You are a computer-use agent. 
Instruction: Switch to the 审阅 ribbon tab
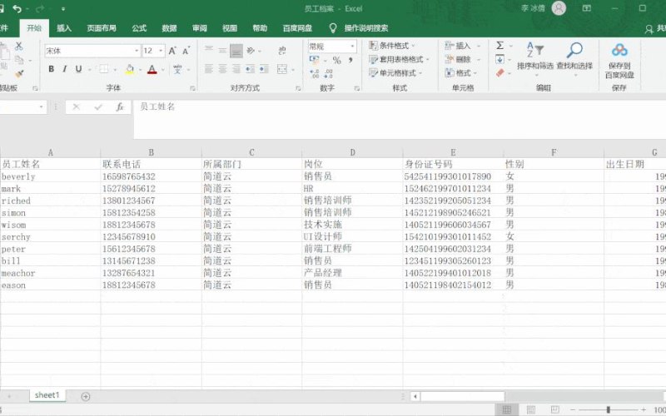(x=199, y=28)
